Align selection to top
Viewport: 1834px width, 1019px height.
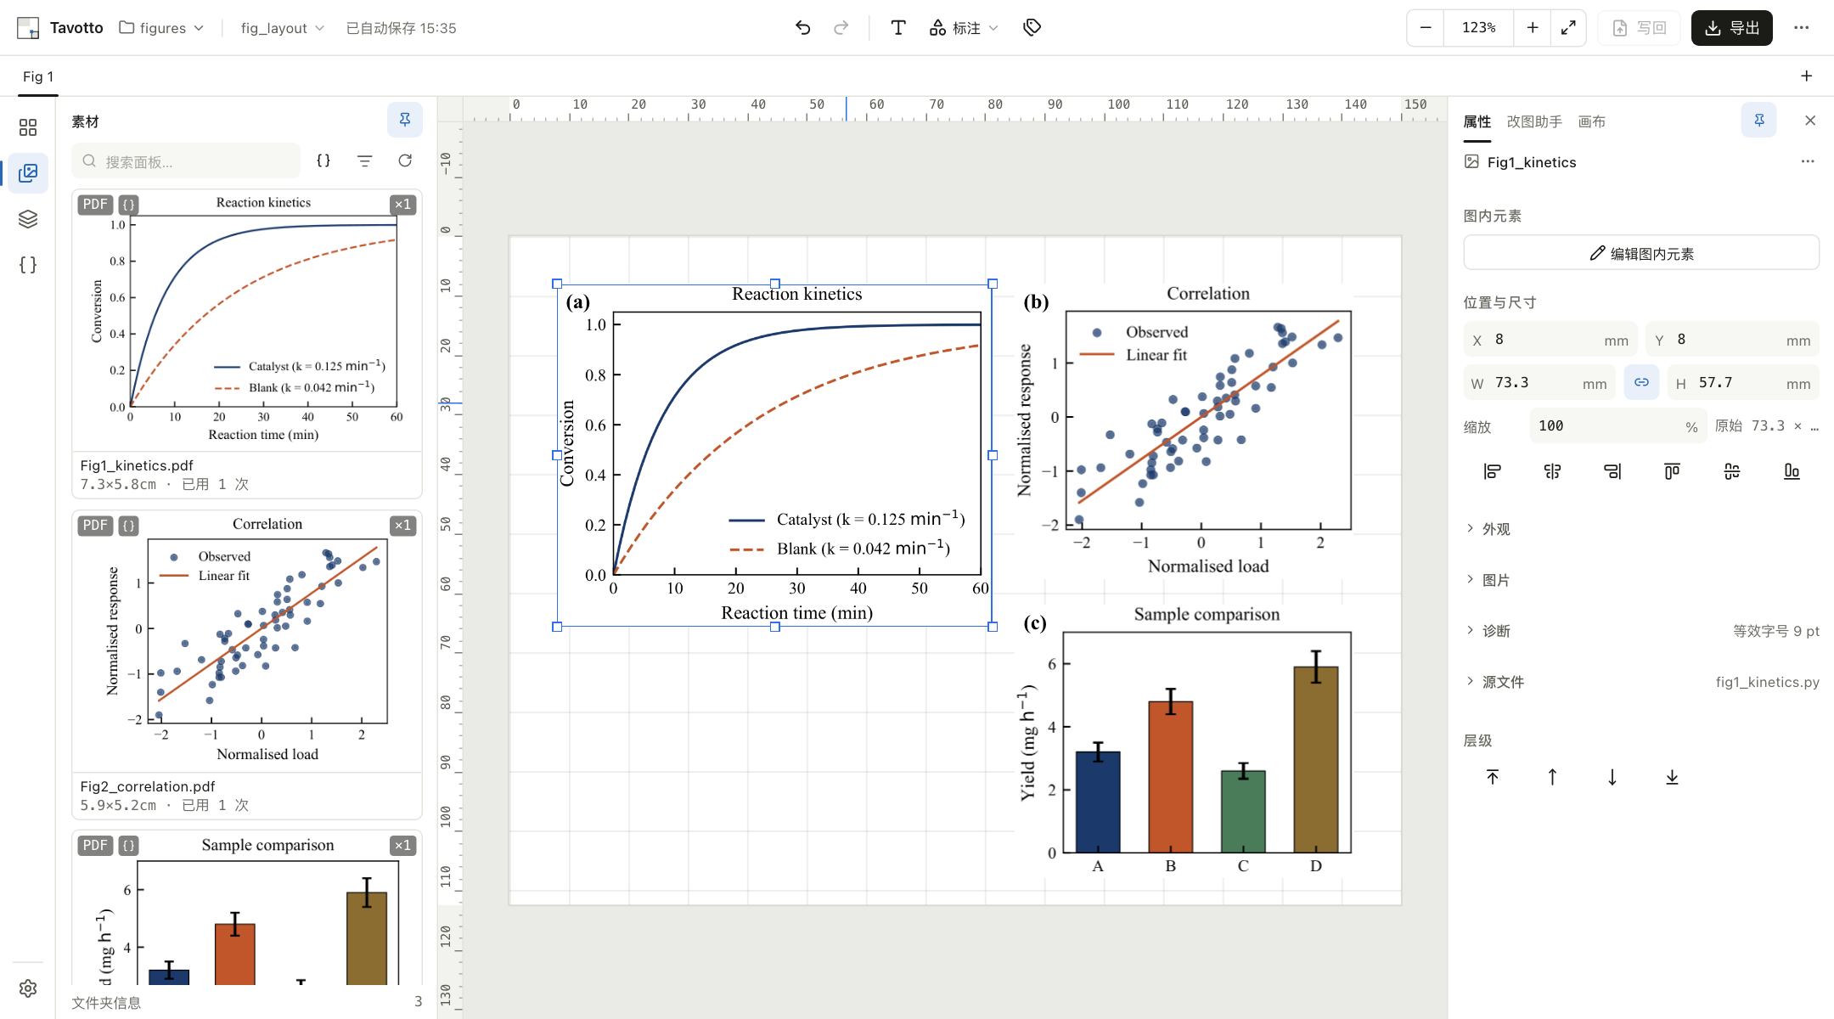1672,471
